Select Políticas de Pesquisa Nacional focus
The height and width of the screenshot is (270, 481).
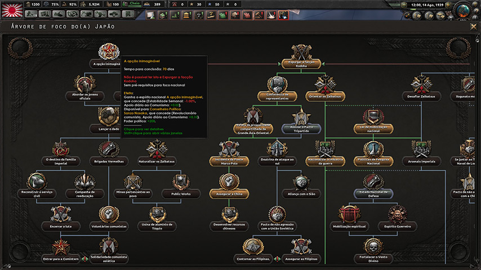click(x=373, y=154)
